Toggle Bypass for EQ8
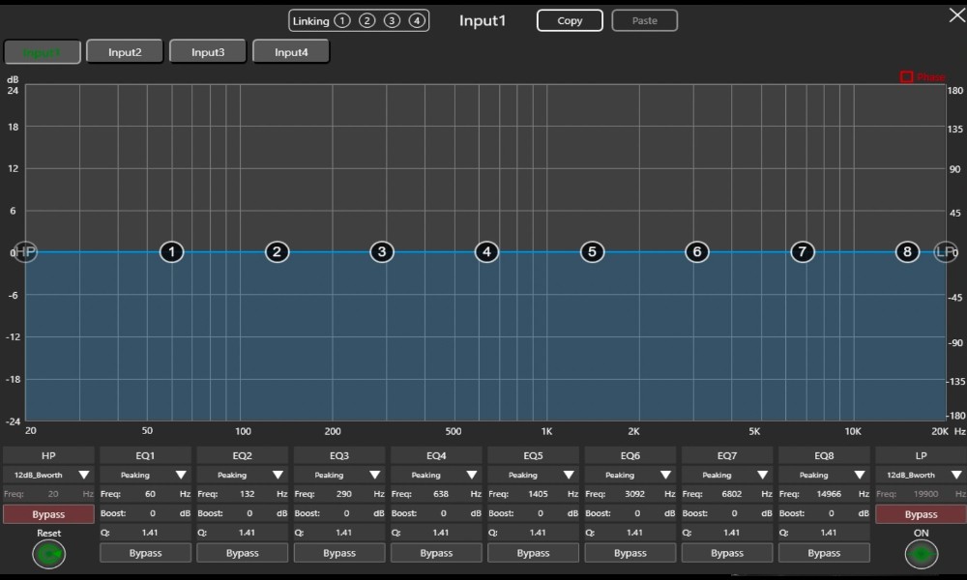 (x=824, y=553)
